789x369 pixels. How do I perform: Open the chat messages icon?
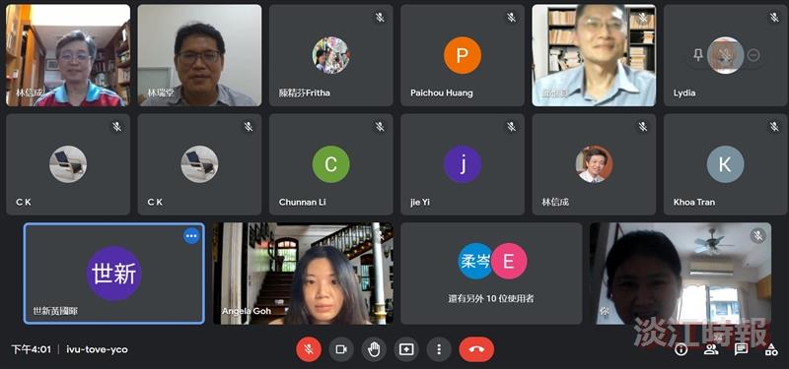point(742,349)
